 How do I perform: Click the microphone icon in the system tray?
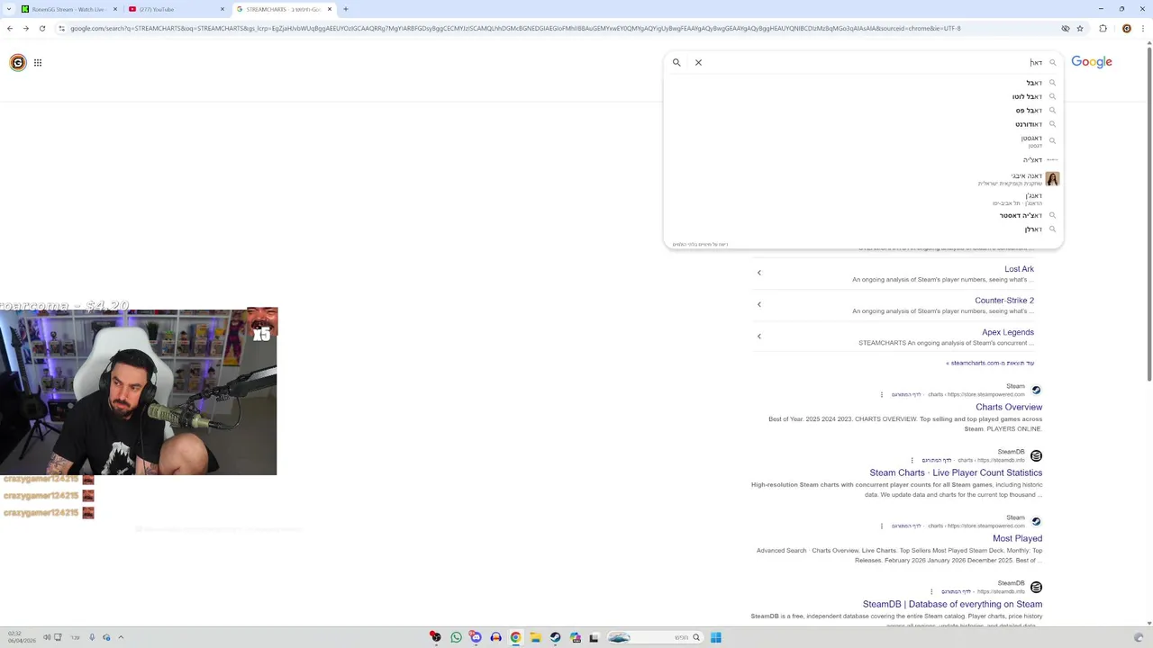coord(92,637)
